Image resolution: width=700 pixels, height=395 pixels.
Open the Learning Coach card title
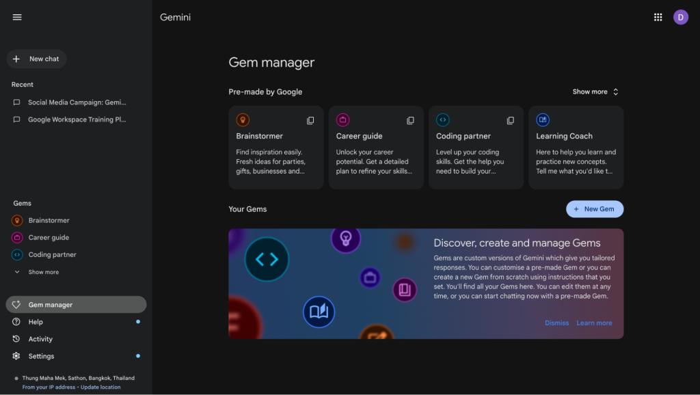pyautogui.click(x=564, y=136)
